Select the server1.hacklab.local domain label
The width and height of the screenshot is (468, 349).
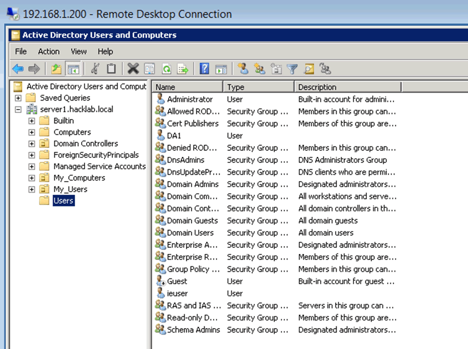(x=77, y=109)
